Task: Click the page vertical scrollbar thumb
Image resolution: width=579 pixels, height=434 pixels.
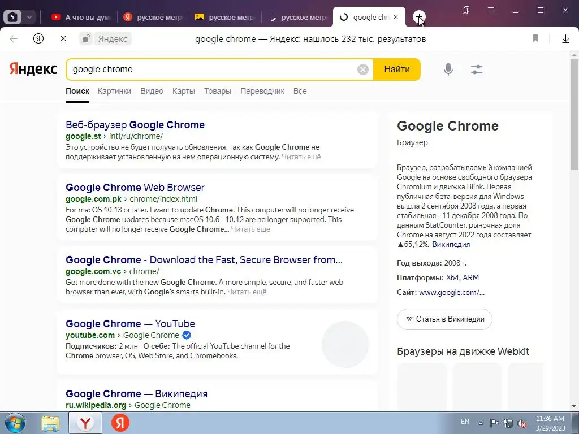Action: pos(574,114)
